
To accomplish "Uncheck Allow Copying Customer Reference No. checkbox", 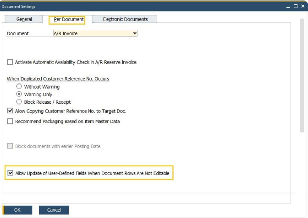I will [10, 111].
